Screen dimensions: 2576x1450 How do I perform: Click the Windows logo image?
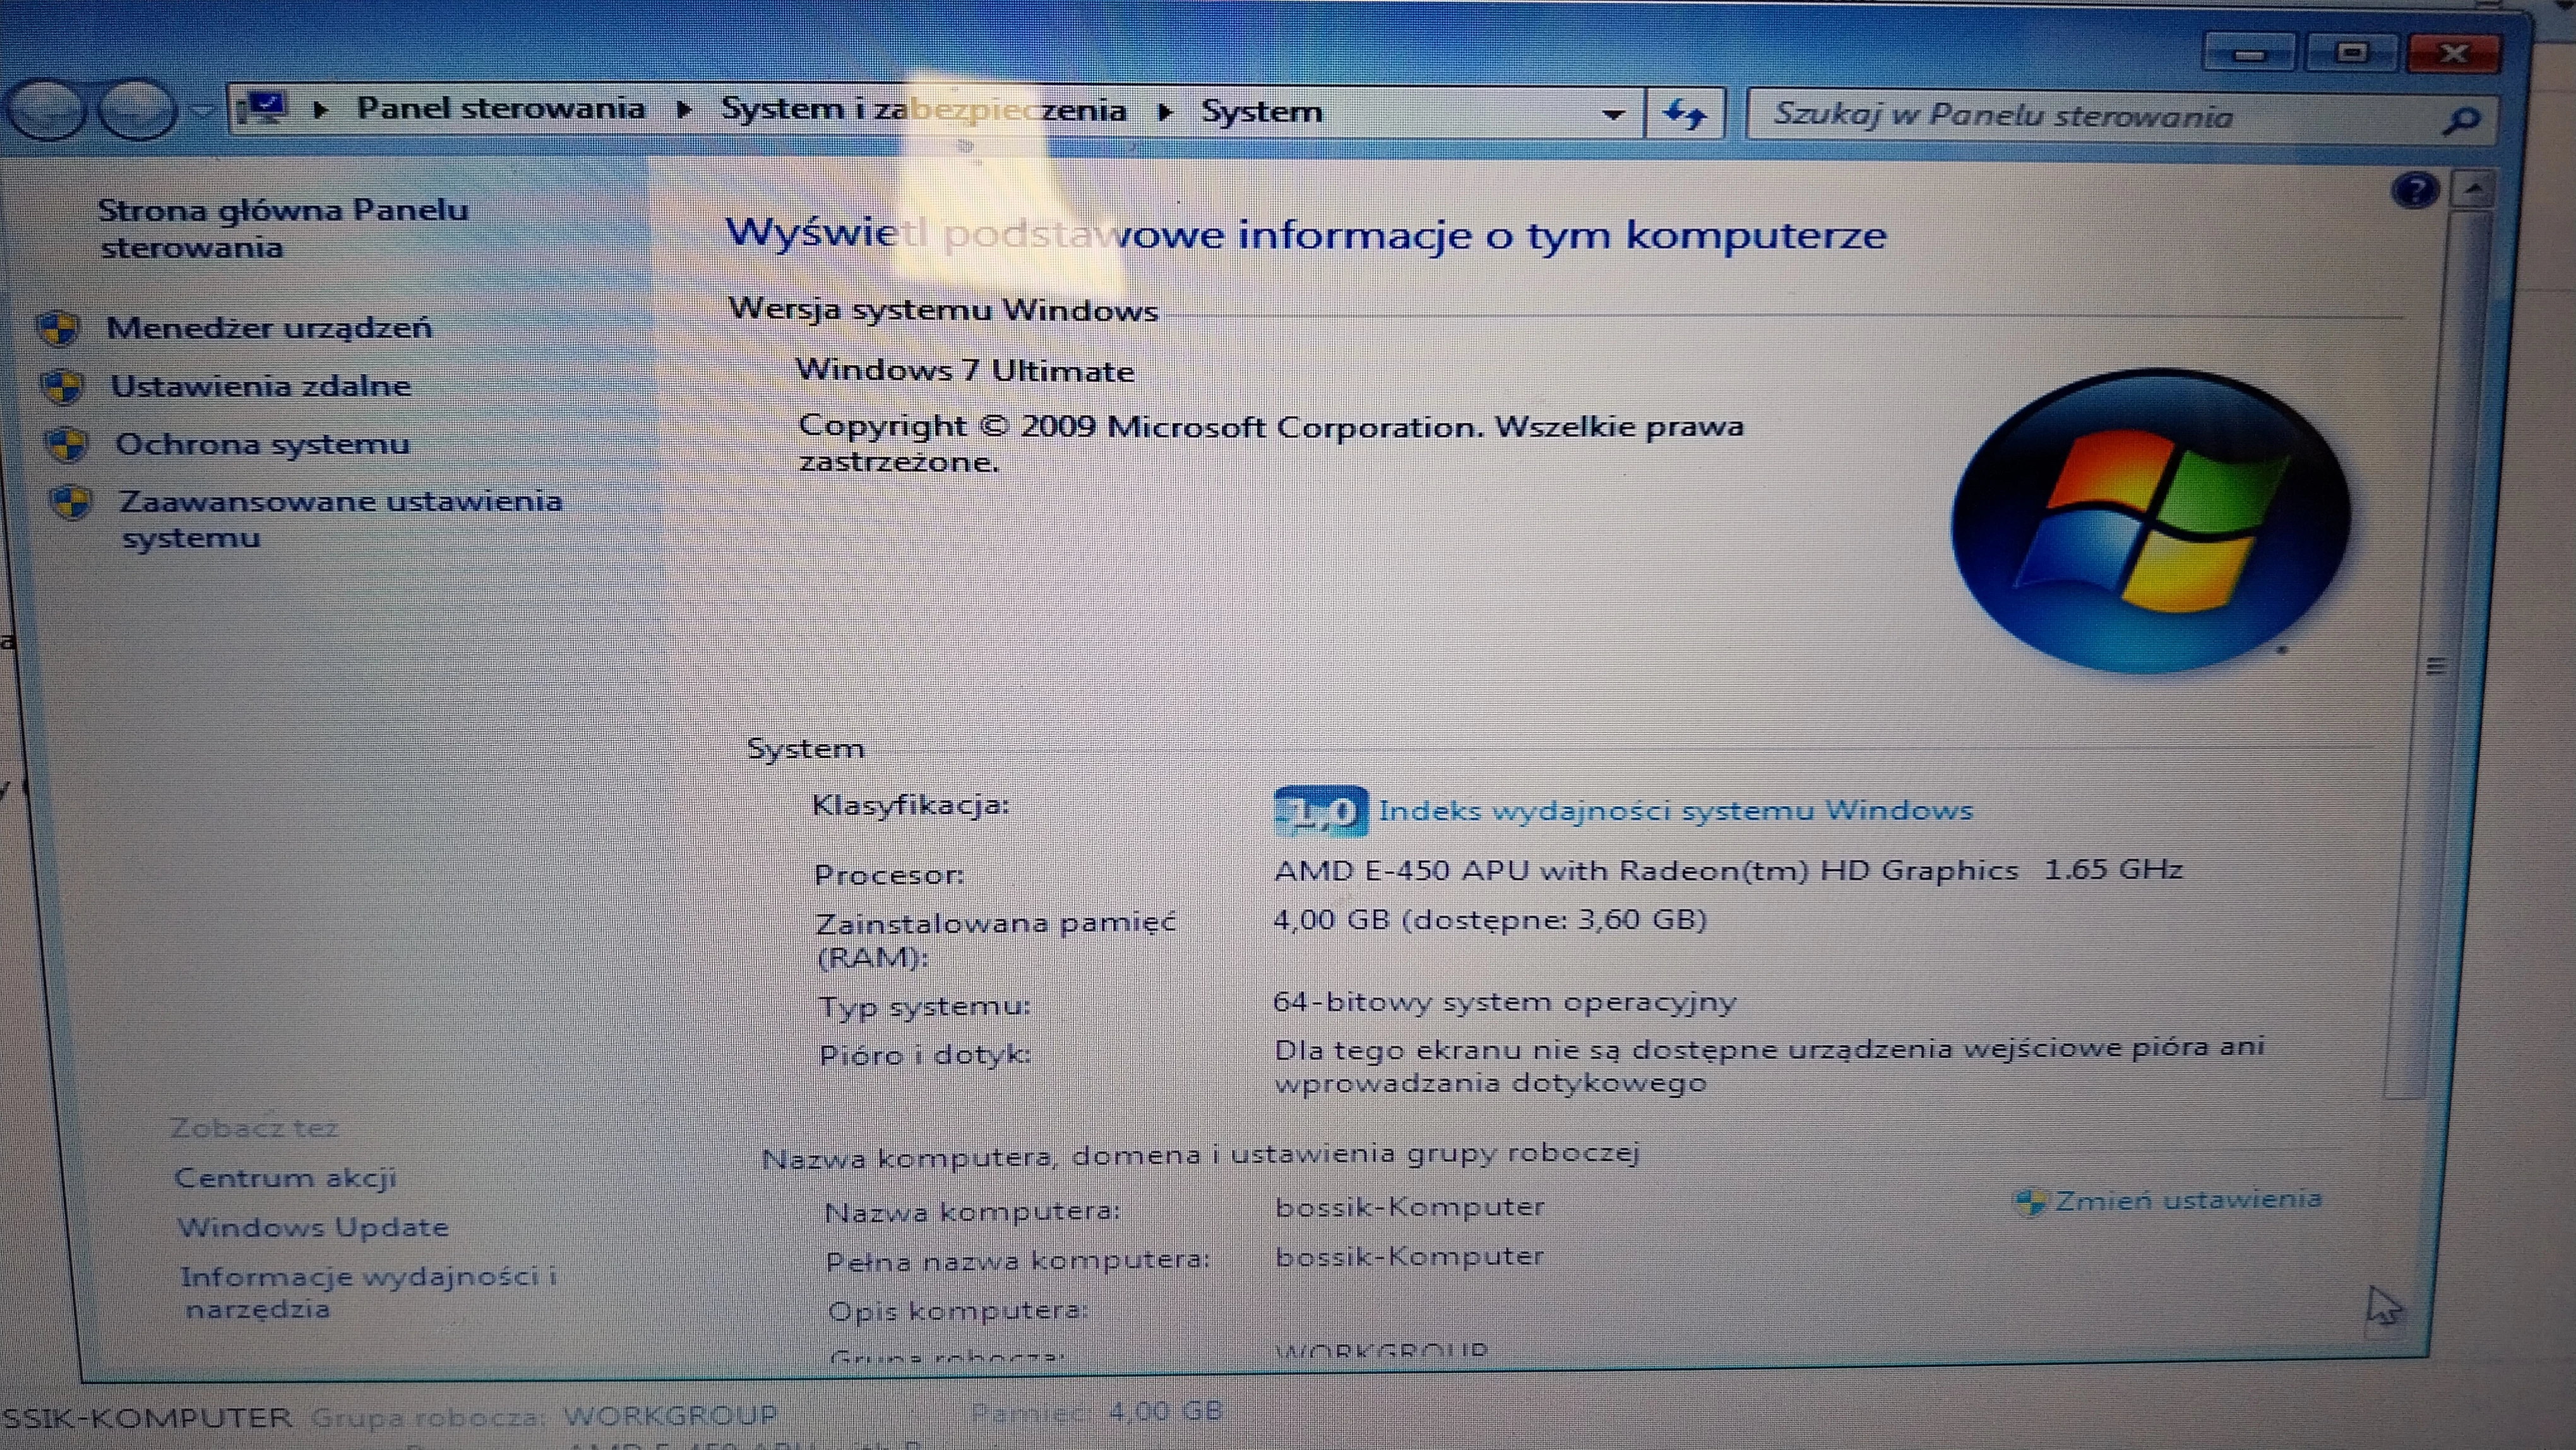click(x=2150, y=520)
